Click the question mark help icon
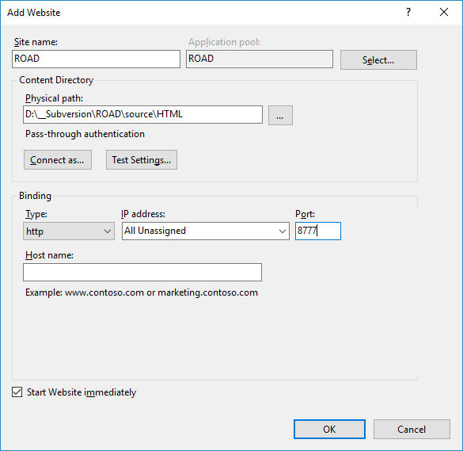Image resolution: width=463 pixels, height=451 pixels. point(408,12)
